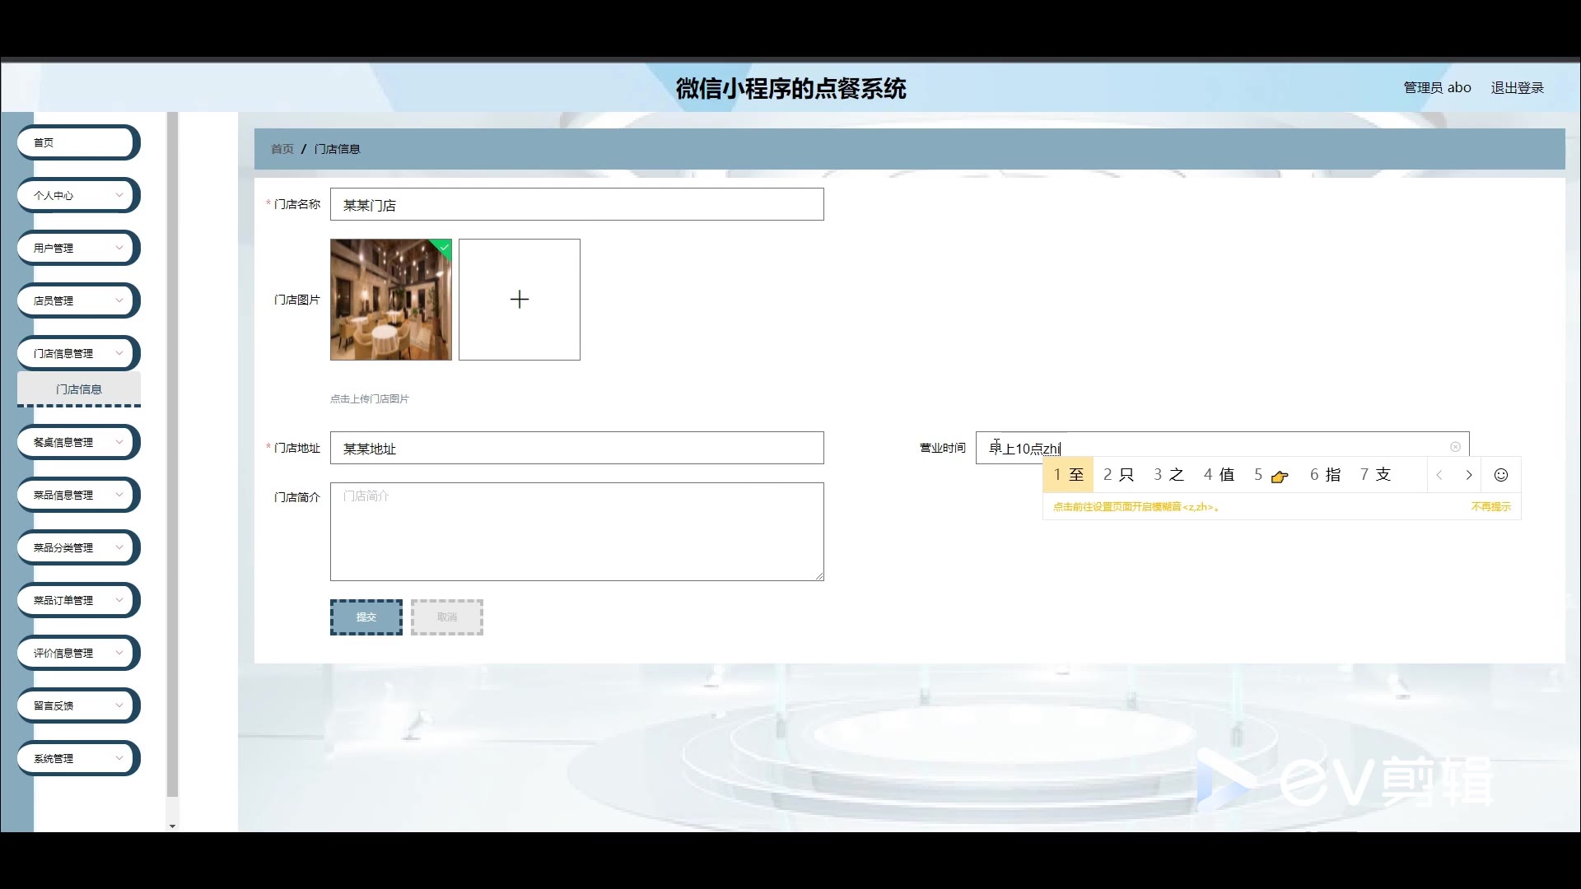This screenshot has height=889, width=1581.
Task: Expand the 系统管理 menu
Action: point(78,758)
